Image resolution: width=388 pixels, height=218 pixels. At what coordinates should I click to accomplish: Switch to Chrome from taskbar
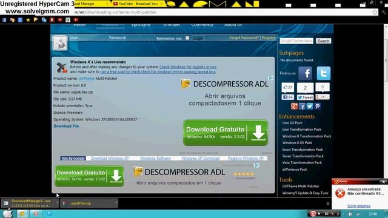click(x=22, y=214)
